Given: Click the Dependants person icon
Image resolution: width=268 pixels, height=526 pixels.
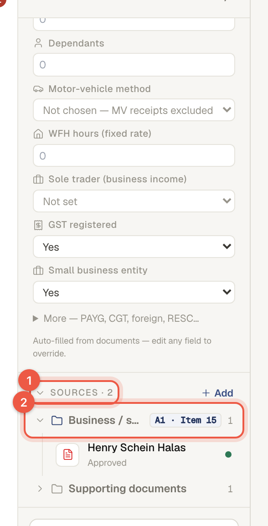Looking at the screenshot, I should (38, 43).
